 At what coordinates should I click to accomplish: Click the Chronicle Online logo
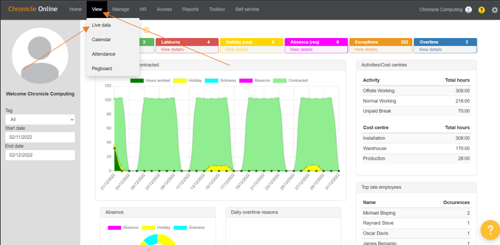33,10
